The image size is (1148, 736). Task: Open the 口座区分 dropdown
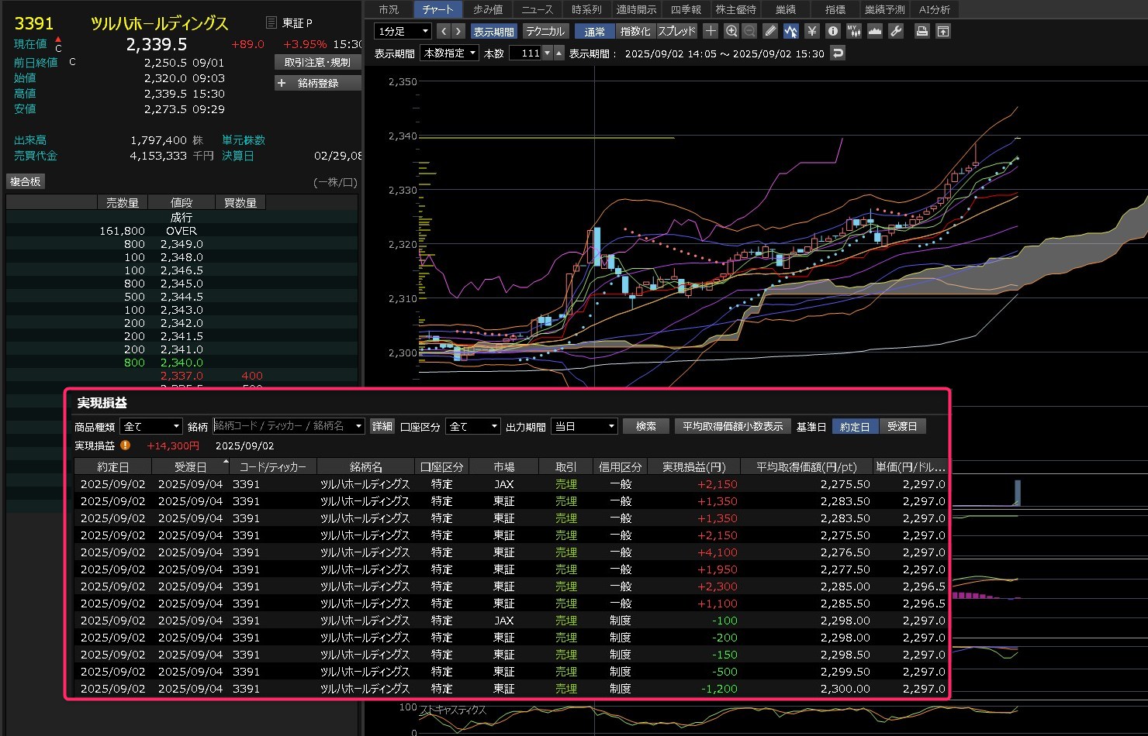point(473,427)
